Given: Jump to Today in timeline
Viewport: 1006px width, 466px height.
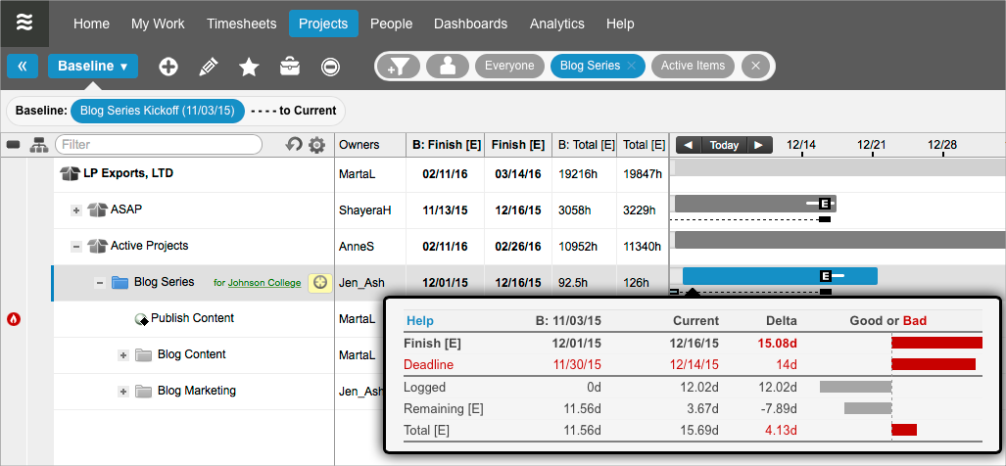Looking at the screenshot, I should click(724, 145).
